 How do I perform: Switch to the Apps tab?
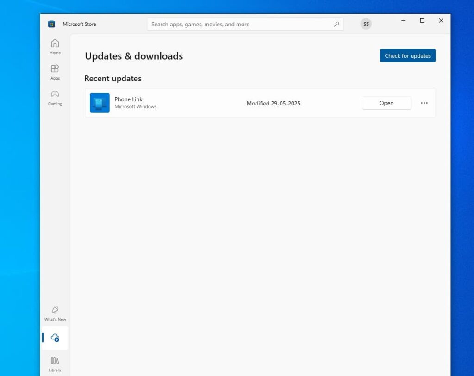tap(55, 71)
